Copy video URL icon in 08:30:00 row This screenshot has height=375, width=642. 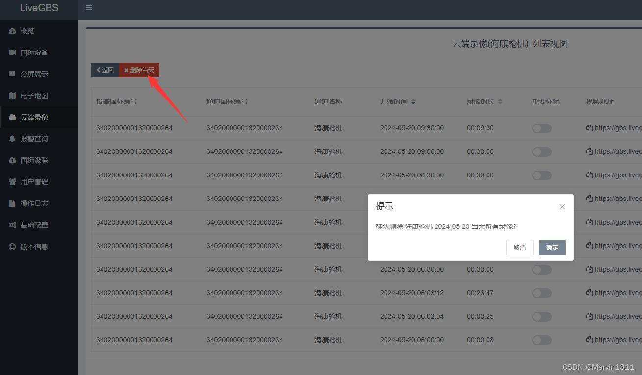coord(590,175)
